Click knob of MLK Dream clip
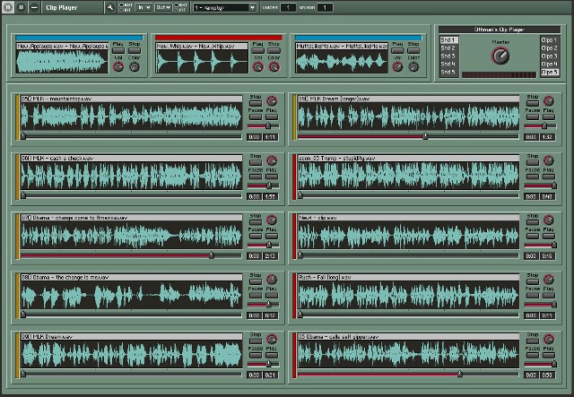 272,339
